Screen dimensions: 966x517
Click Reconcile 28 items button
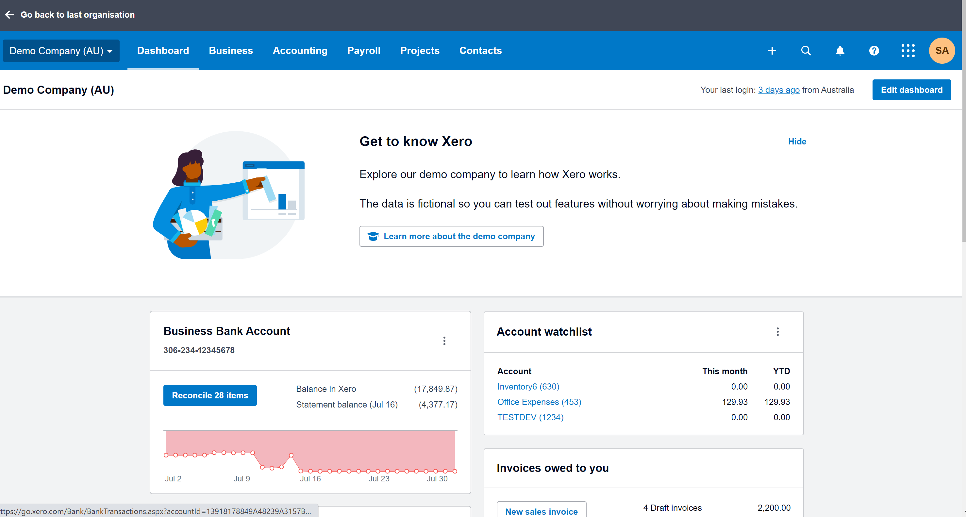[x=210, y=395]
